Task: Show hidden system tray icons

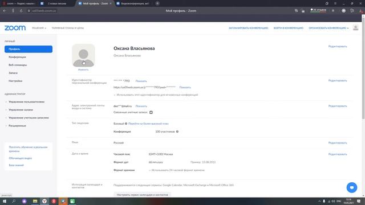Action: (x=319, y=201)
